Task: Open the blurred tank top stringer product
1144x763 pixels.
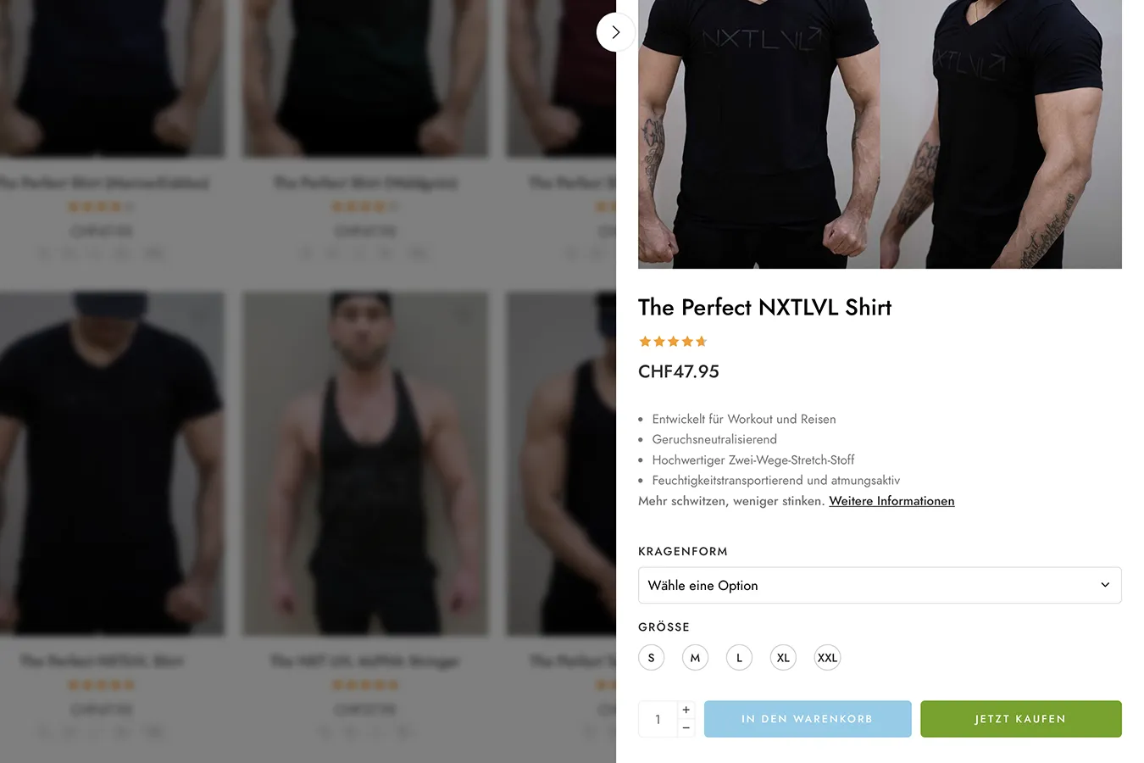Action: 365,463
